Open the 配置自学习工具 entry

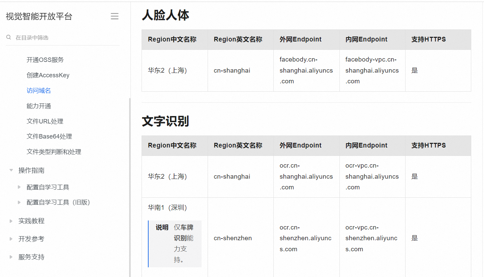[x=48, y=187]
